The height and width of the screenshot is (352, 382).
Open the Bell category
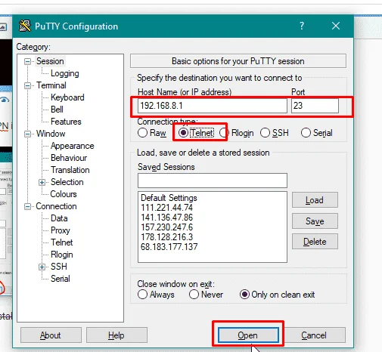coord(57,110)
